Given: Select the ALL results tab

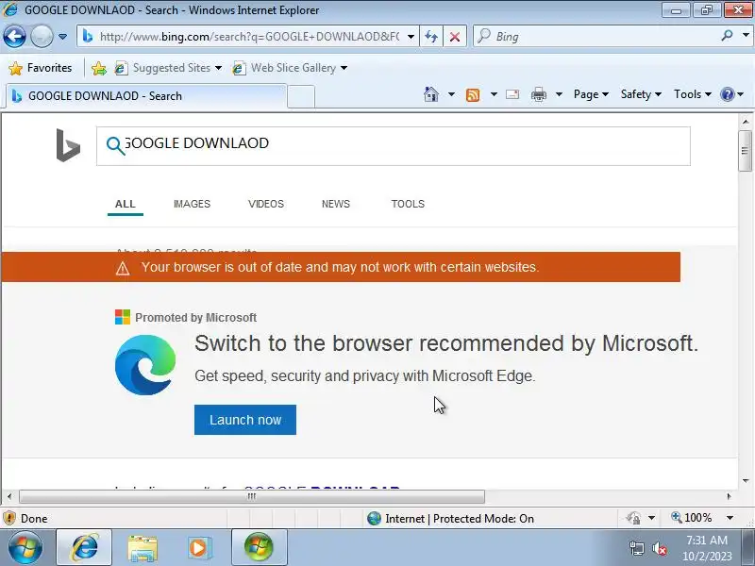Looking at the screenshot, I should tap(126, 204).
